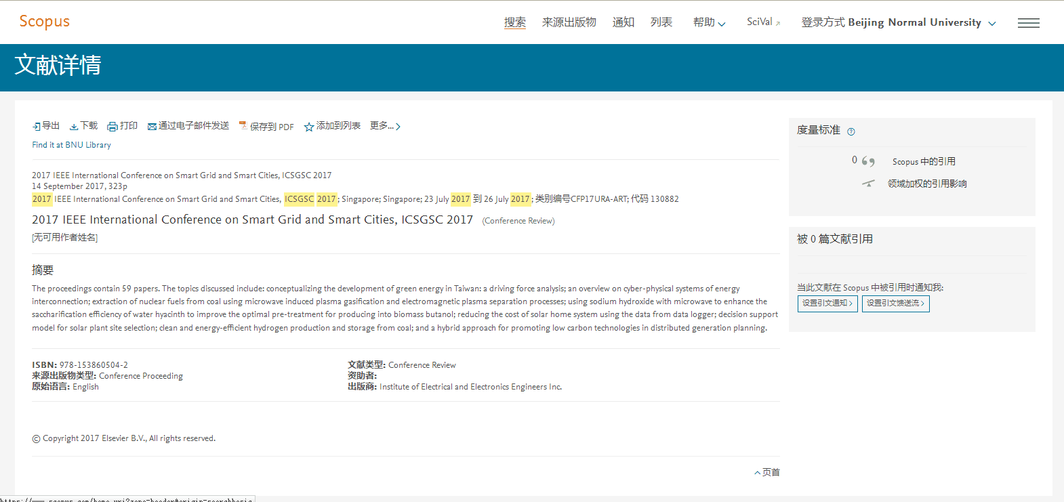This screenshot has width=1064, height=502.
Task: Click 领域加权的引用影响 text
Action: point(927,184)
